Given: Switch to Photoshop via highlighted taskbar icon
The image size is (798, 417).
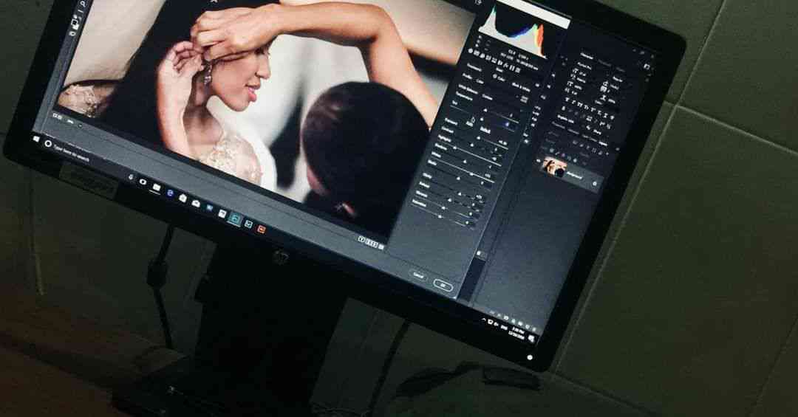Looking at the screenshot, I should [x=235, y=218].
